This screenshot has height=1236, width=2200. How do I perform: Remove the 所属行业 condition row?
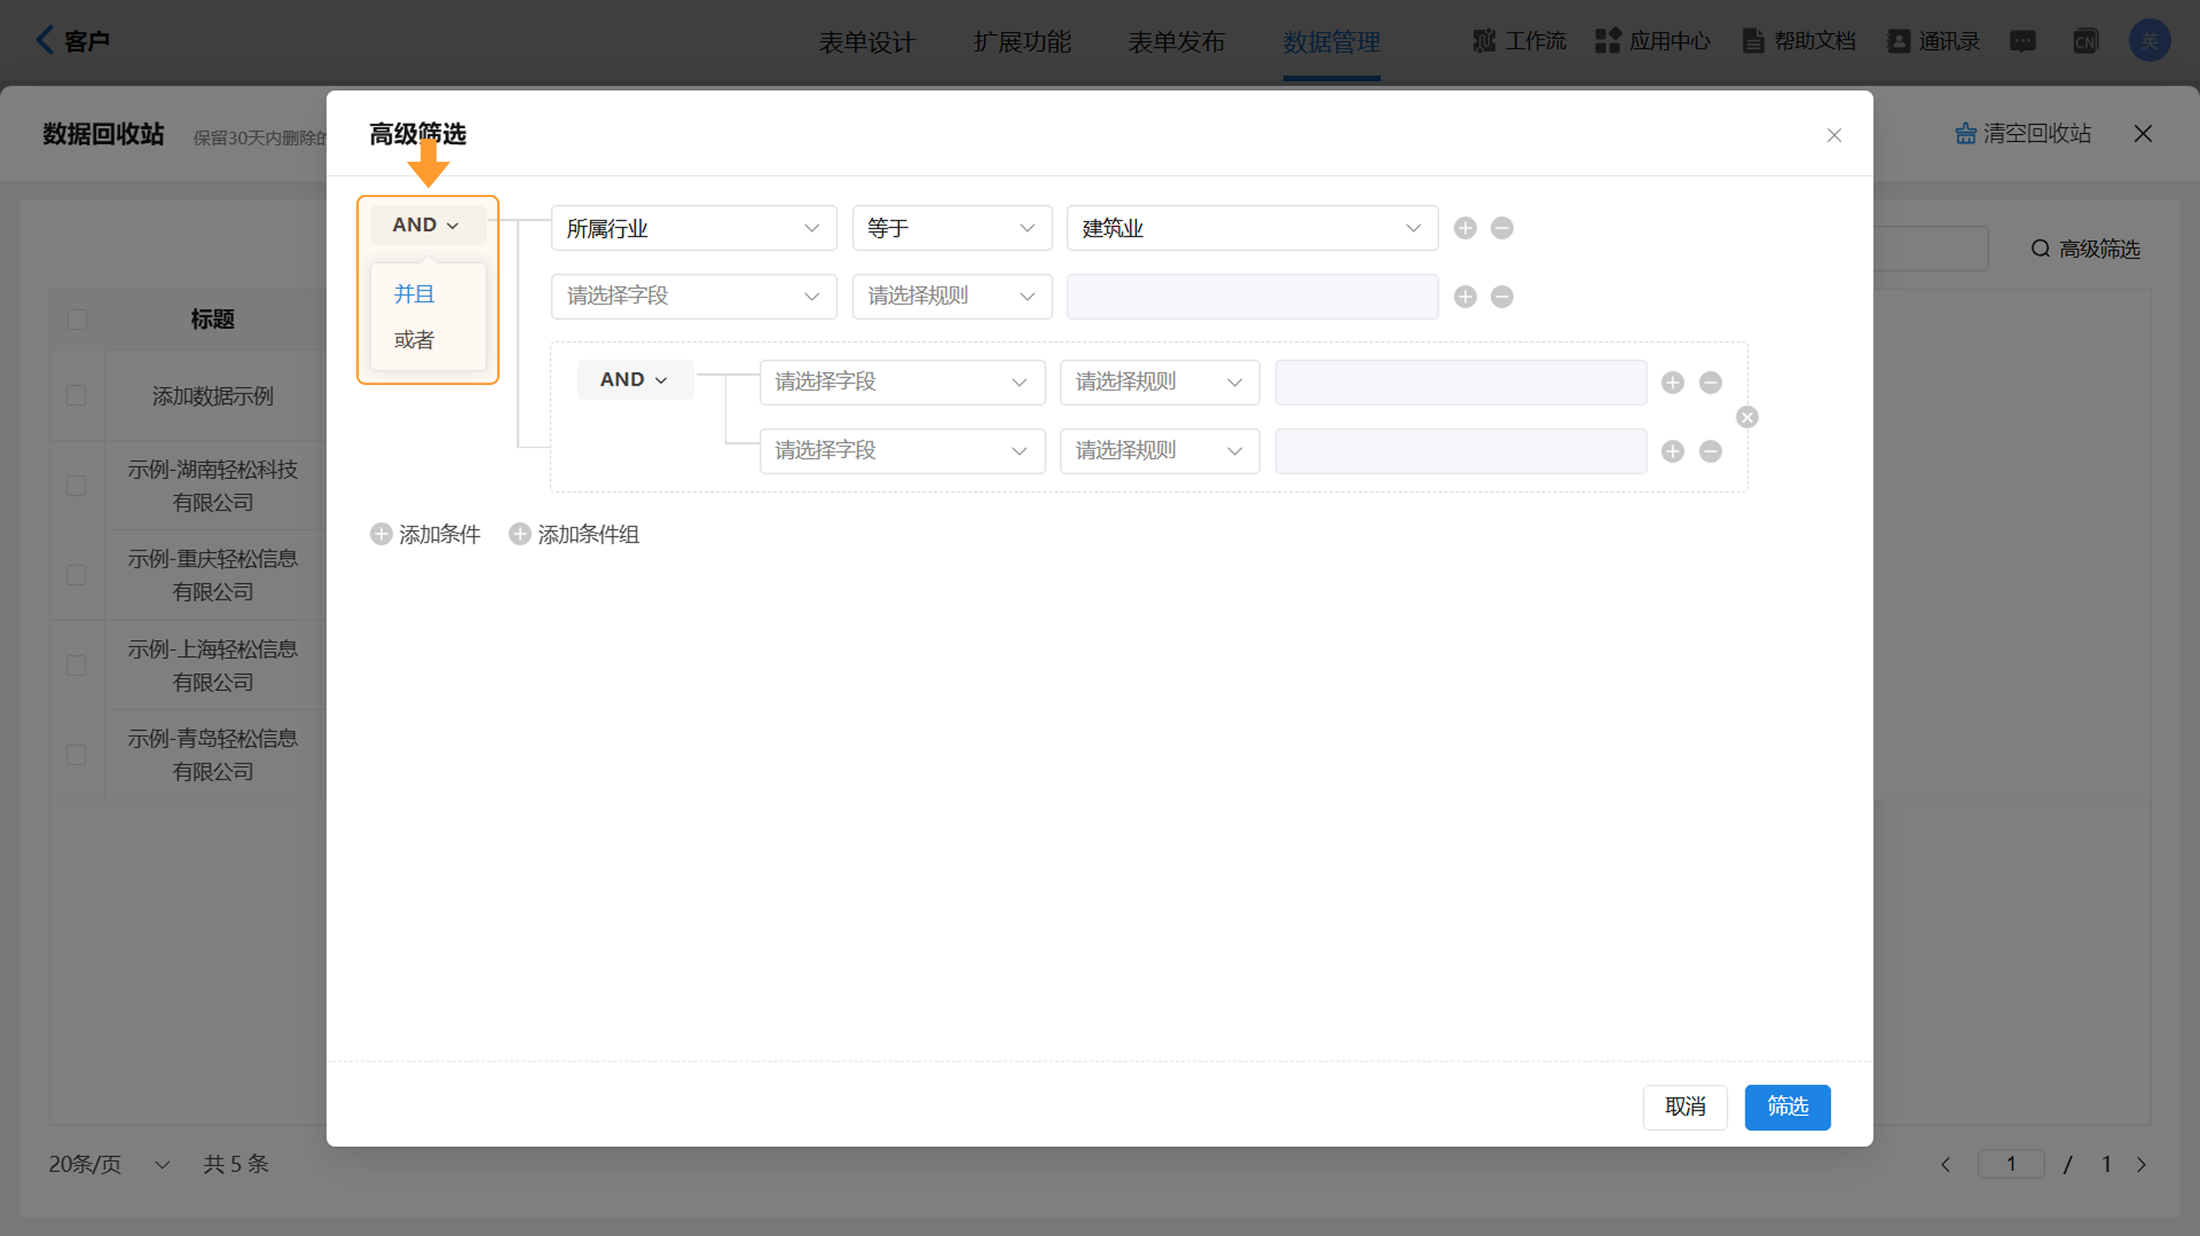click(1502, 228)
